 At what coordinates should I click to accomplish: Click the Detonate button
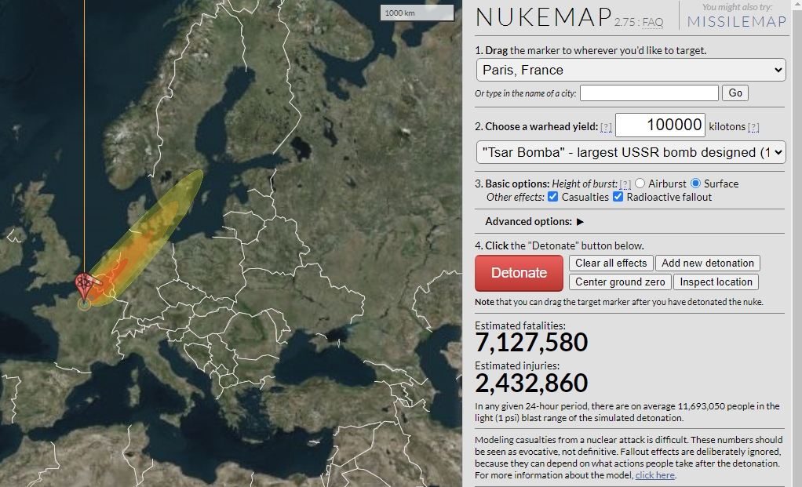coord(519,273)
